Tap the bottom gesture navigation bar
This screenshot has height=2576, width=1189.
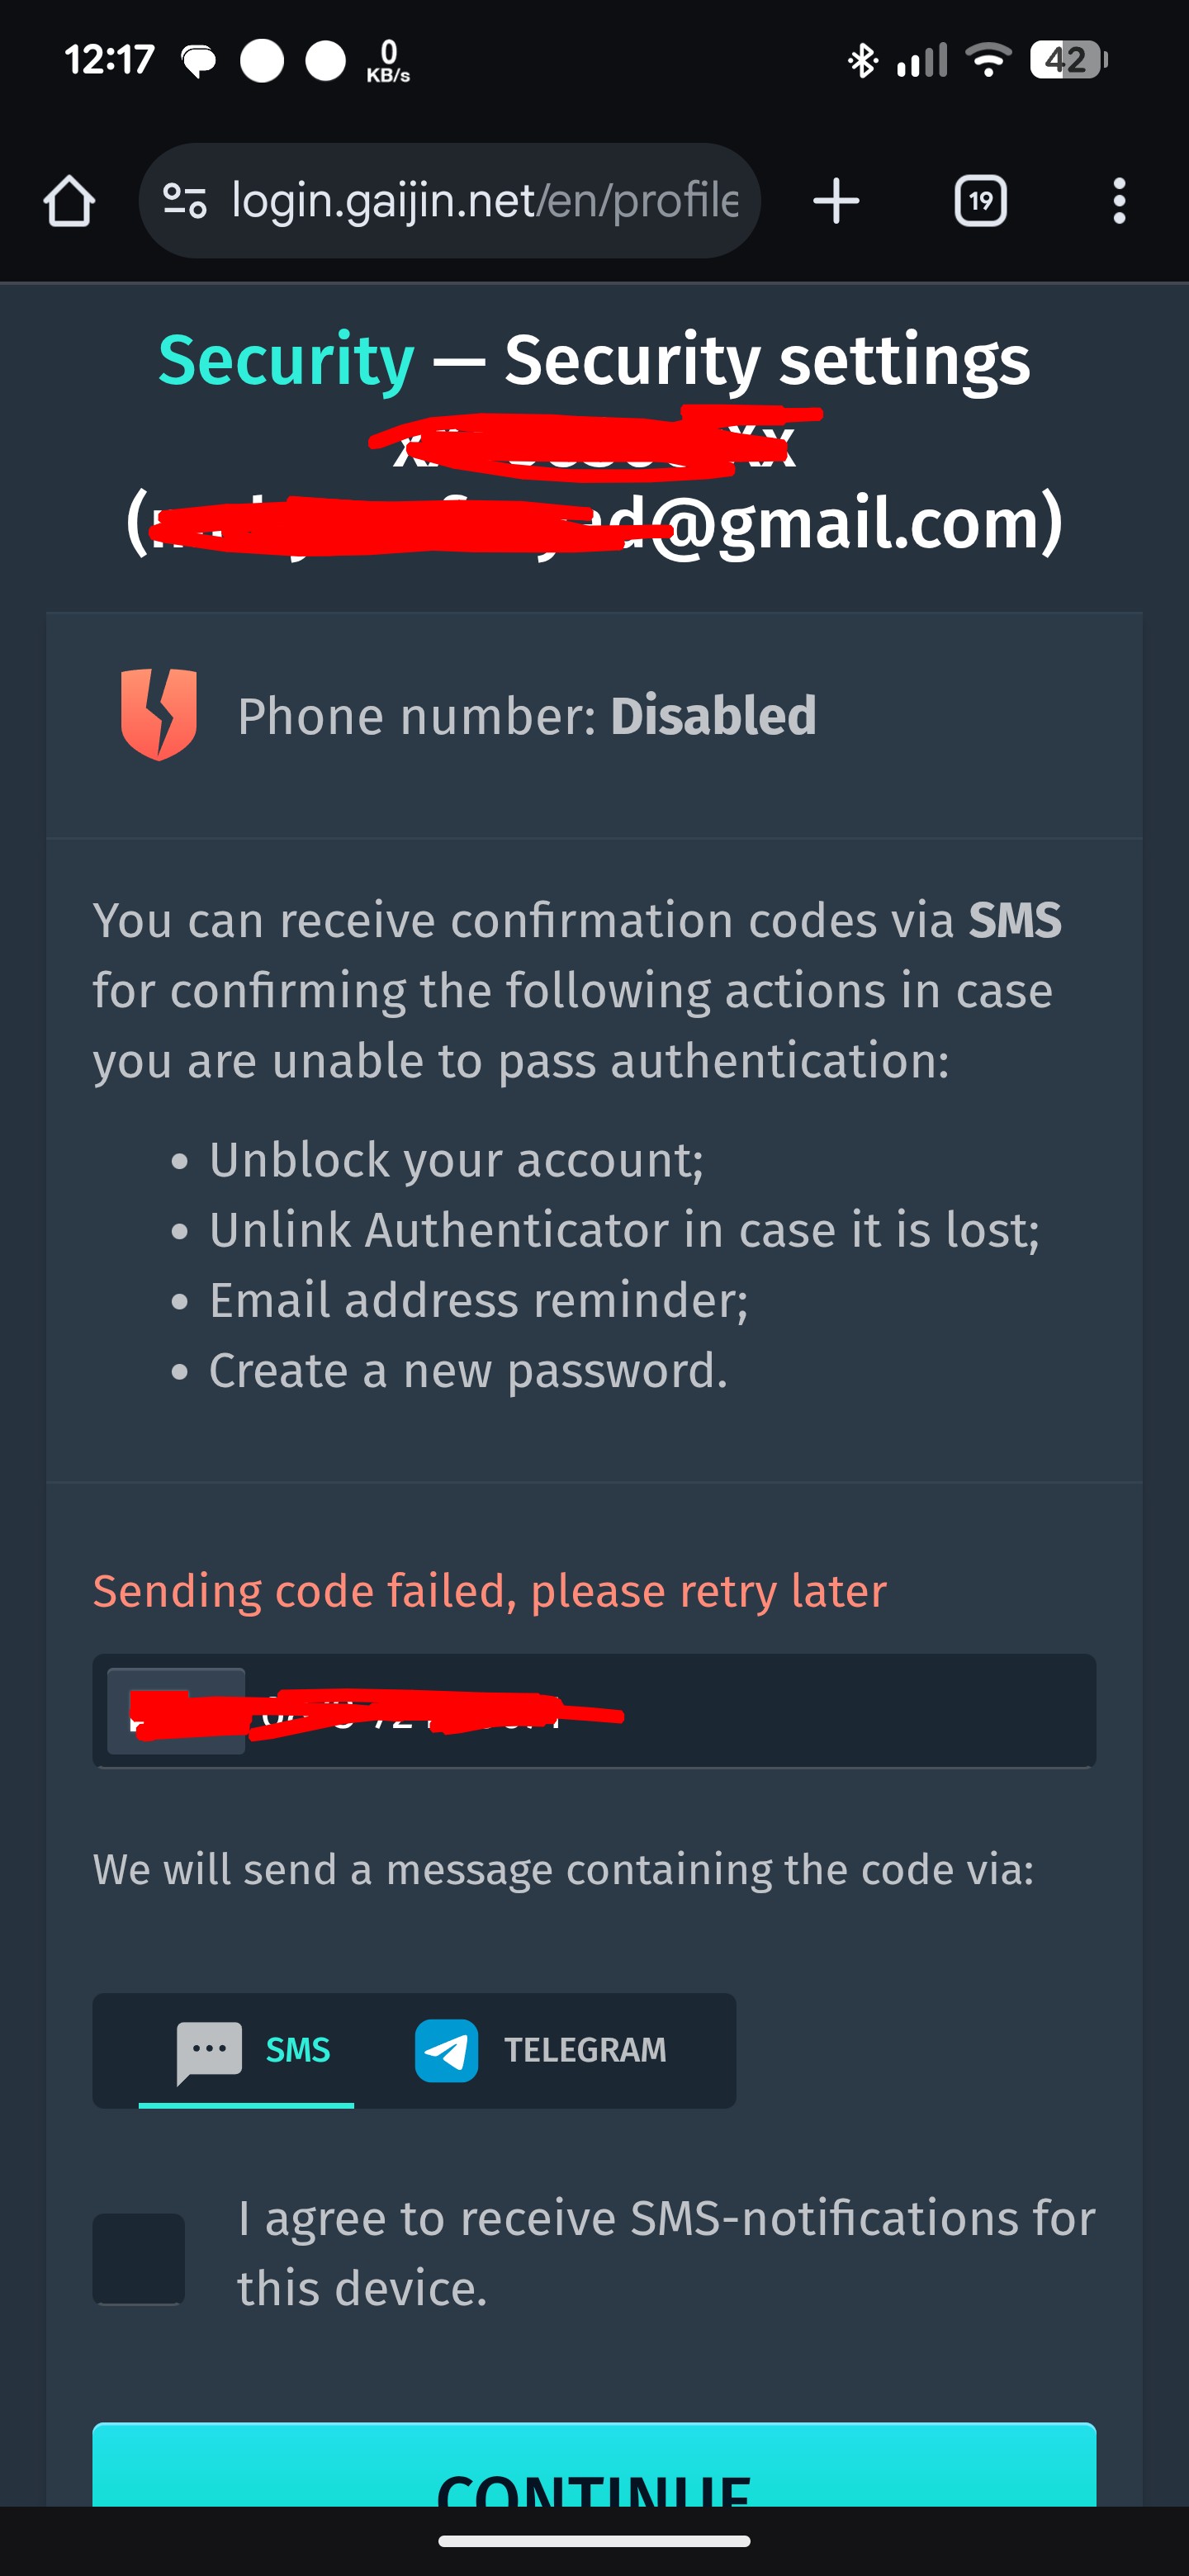pos(594,2541)
